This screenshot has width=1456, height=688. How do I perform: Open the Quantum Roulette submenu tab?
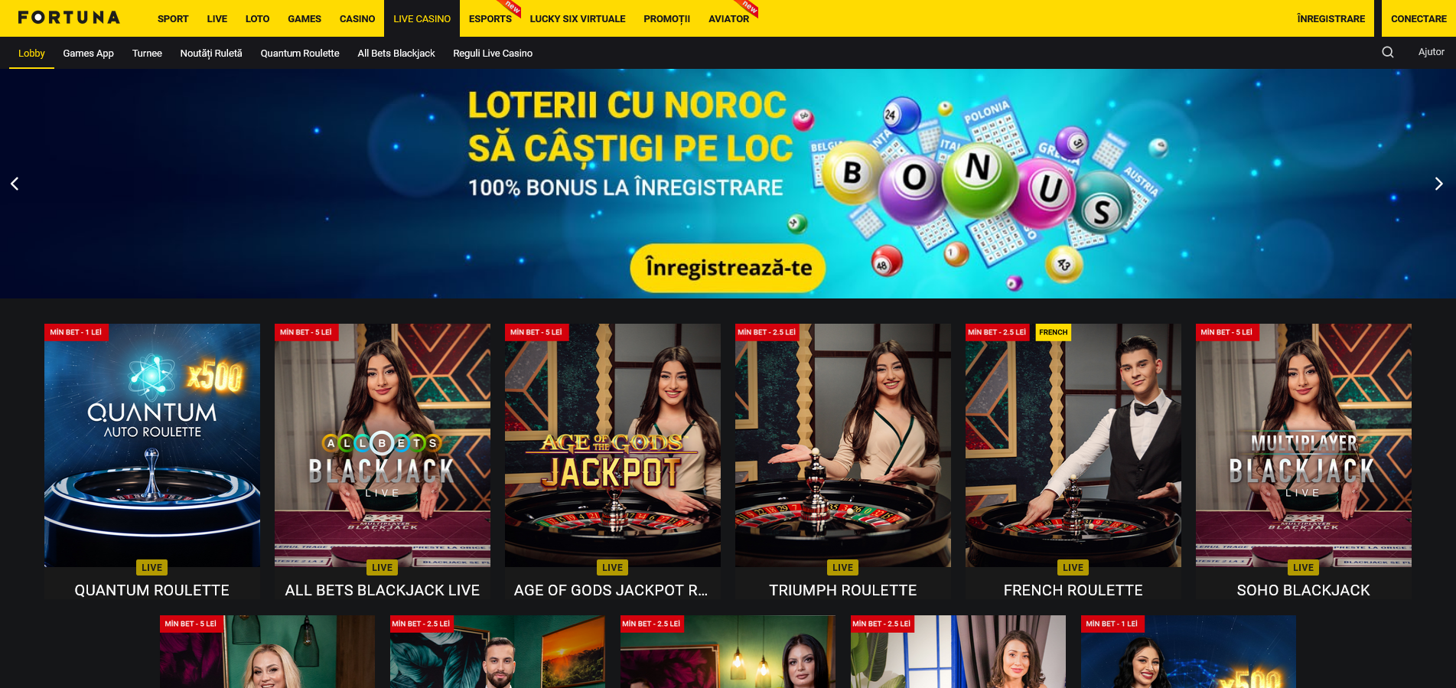tap(300, 53)
